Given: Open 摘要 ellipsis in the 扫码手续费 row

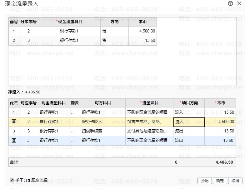Looking at the screenshot, I should [x=73, y=131].
